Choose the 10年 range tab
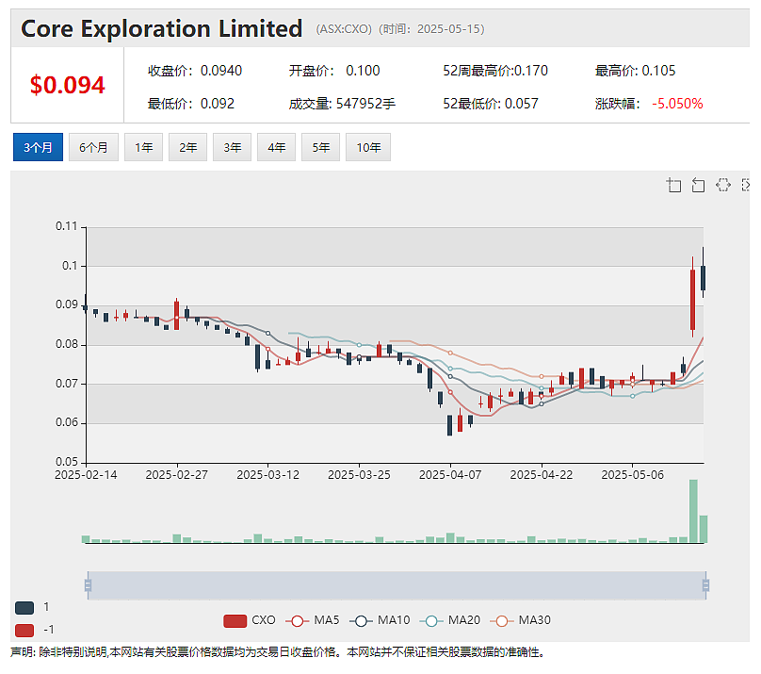The image size is (761, 674). [368, 147]
